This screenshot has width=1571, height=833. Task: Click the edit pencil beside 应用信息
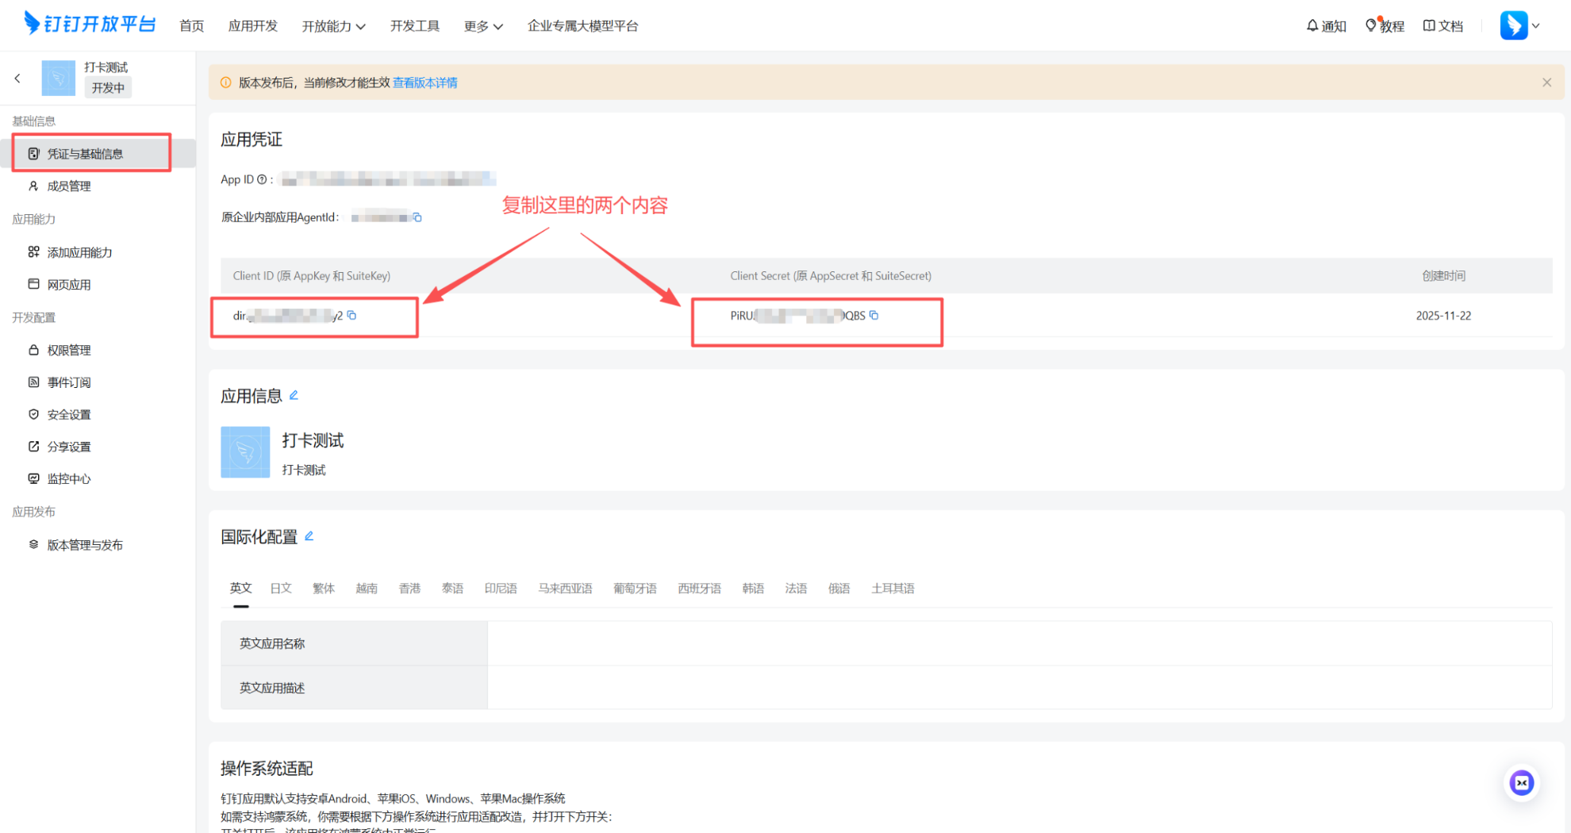294,395
